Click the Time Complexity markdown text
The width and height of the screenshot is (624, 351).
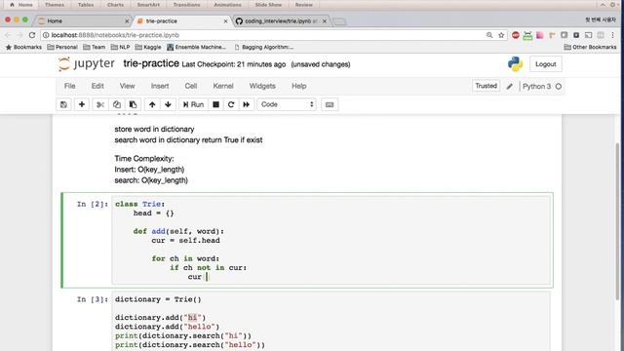(x=144, y=158)
